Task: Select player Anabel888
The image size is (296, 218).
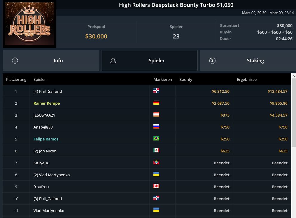Action: (x=43, y=127)
